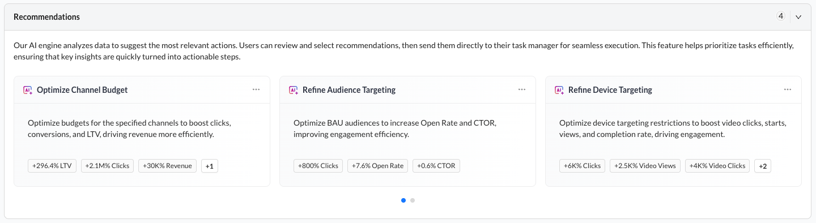This screenshot has width=816, height=223.
Task: Open Optimize Channel Budget card title
Action: [82, 90]
